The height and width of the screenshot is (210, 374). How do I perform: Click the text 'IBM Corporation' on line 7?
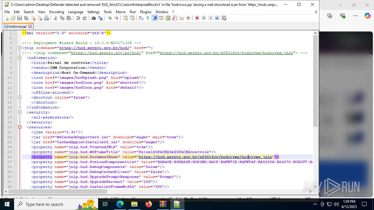tap(67, 68)
